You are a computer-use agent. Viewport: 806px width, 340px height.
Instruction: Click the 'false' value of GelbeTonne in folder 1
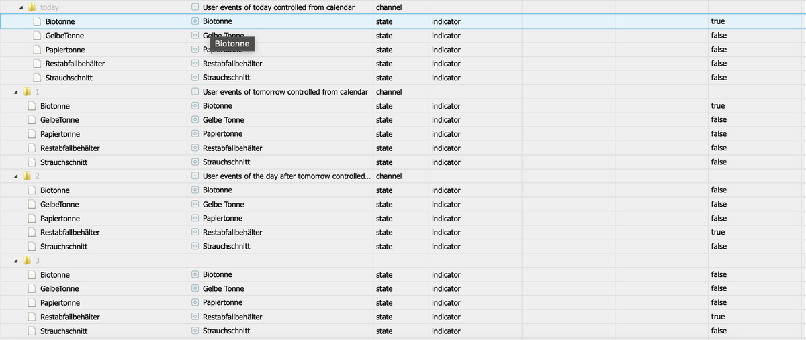(719, 120)
